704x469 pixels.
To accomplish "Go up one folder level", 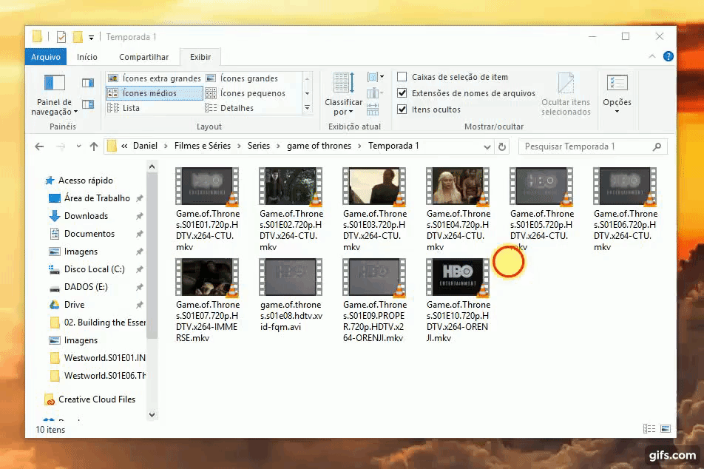I will (93, 146).
